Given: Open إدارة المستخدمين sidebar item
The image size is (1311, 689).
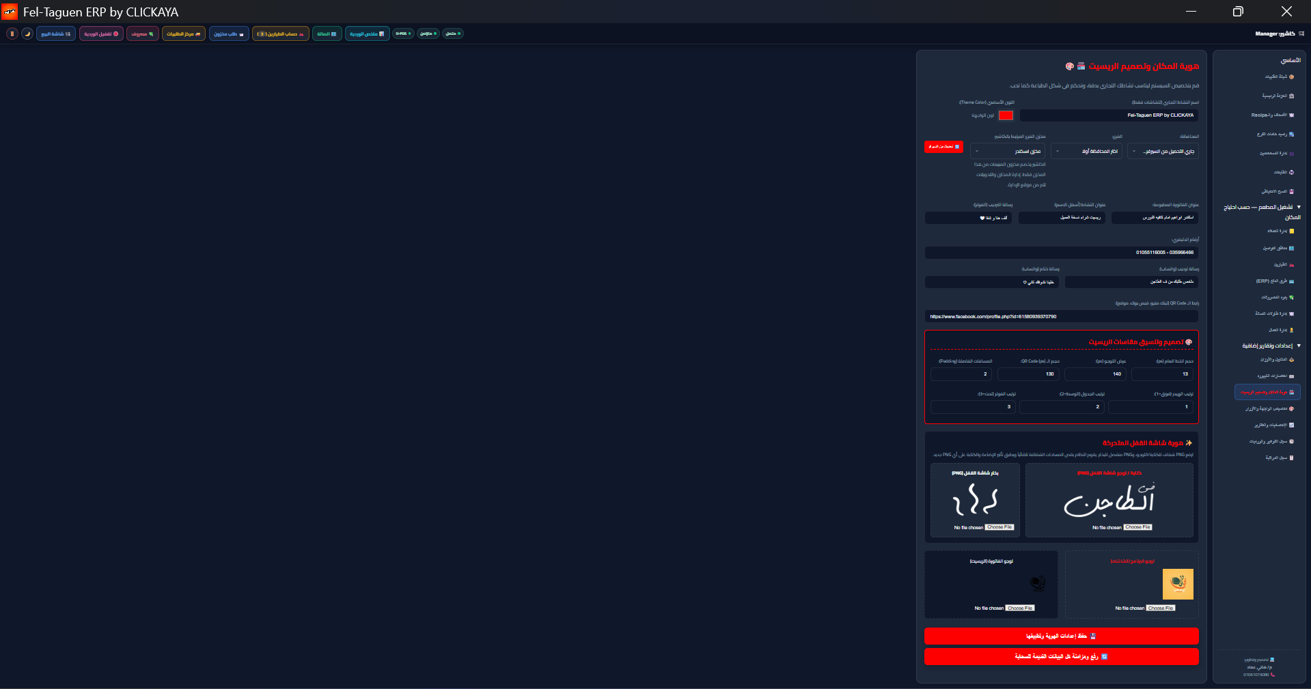Looking at the screenshot, I should [1276, 153].
